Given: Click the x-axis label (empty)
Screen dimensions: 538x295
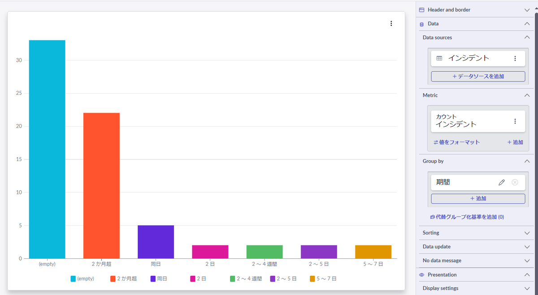Looking at the screenshot, I should [x=47, y=264].
